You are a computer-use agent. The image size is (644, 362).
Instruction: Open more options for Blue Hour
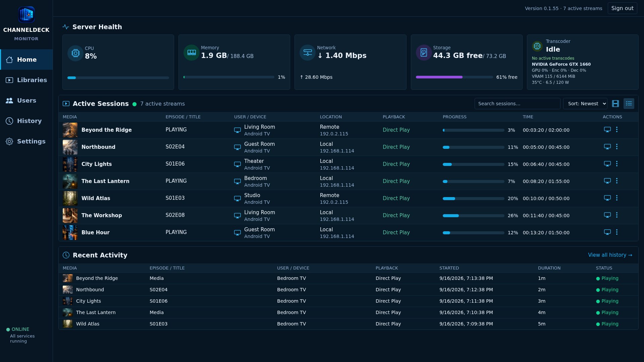pyautogui.click(x=617, y=232)
